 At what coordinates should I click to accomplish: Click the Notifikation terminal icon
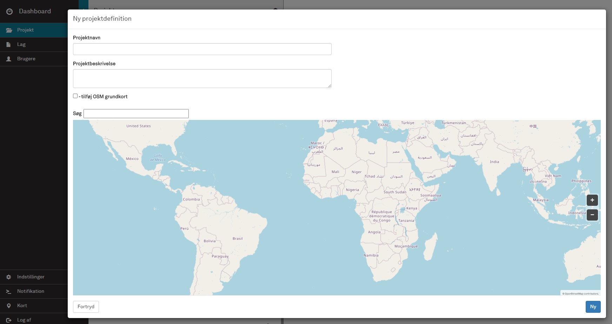coord(9,291)
